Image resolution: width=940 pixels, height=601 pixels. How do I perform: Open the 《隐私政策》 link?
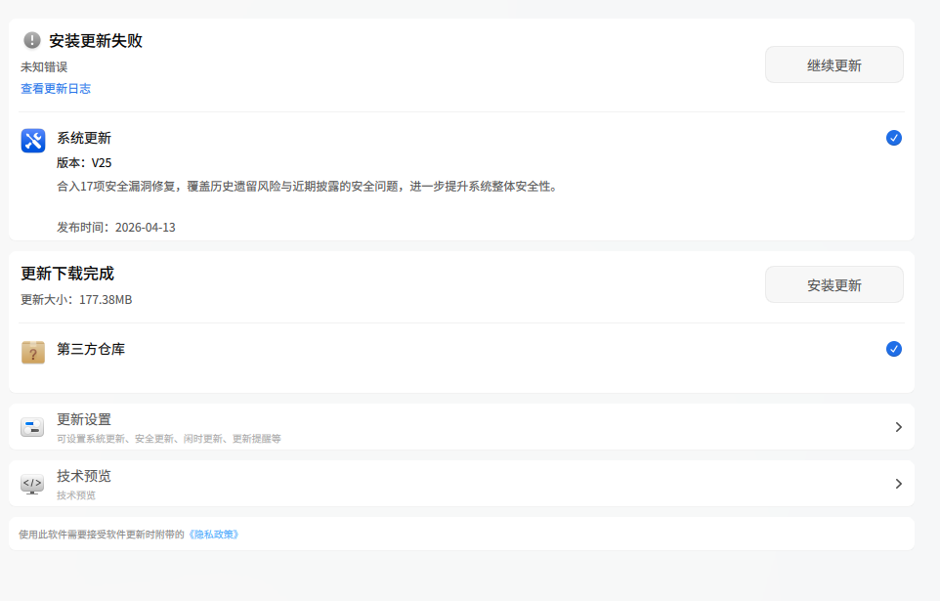pyautogui.click(x=213, y=535)
